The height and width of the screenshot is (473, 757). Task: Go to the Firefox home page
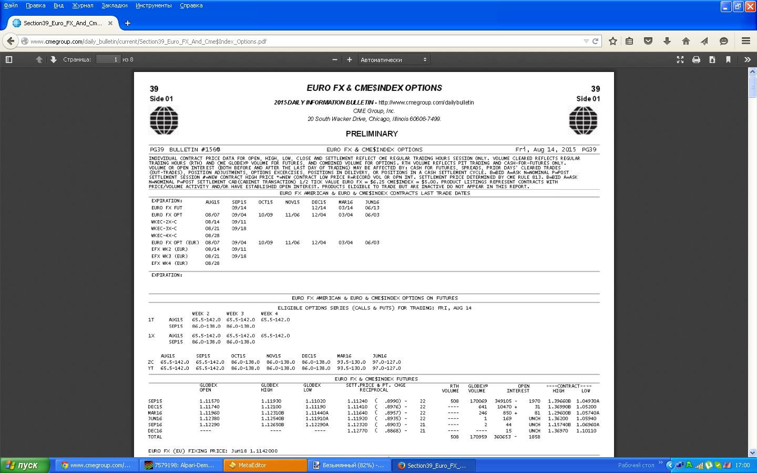click(x=686, y=41)
